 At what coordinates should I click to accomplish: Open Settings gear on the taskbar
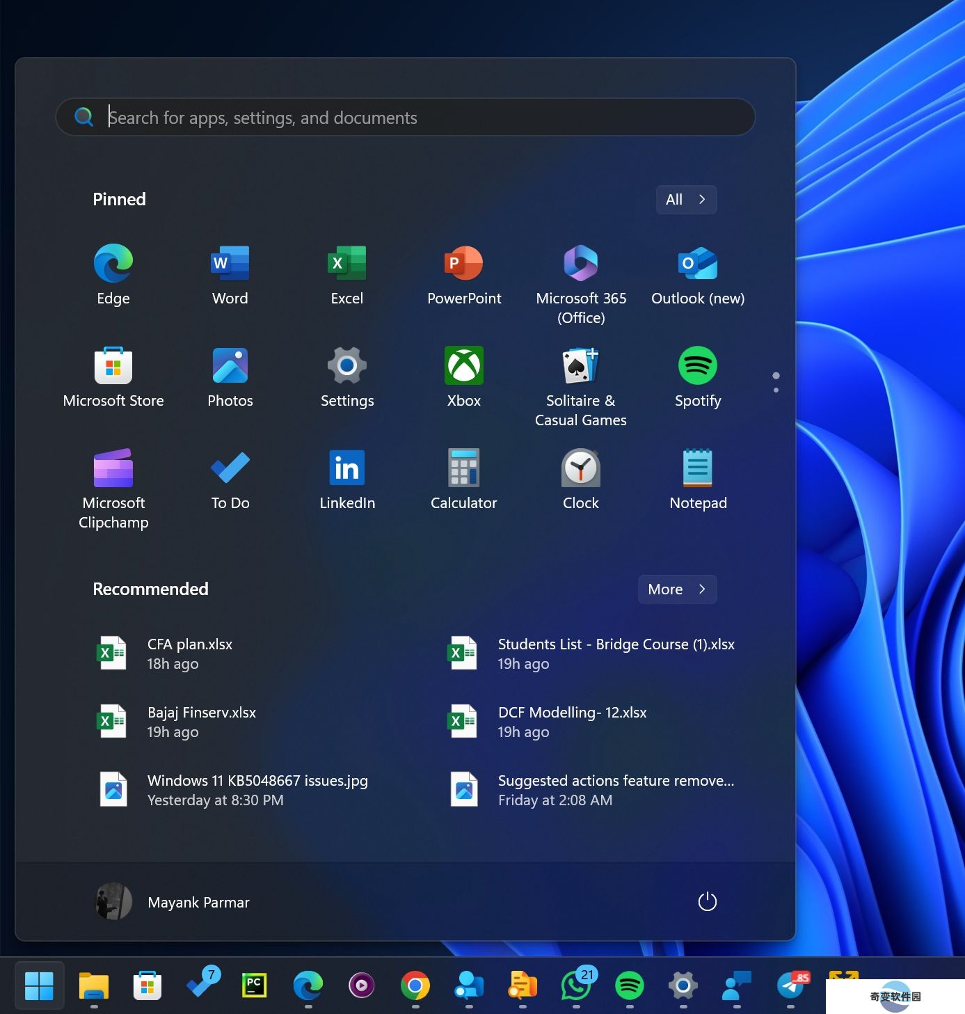(683, 985)
